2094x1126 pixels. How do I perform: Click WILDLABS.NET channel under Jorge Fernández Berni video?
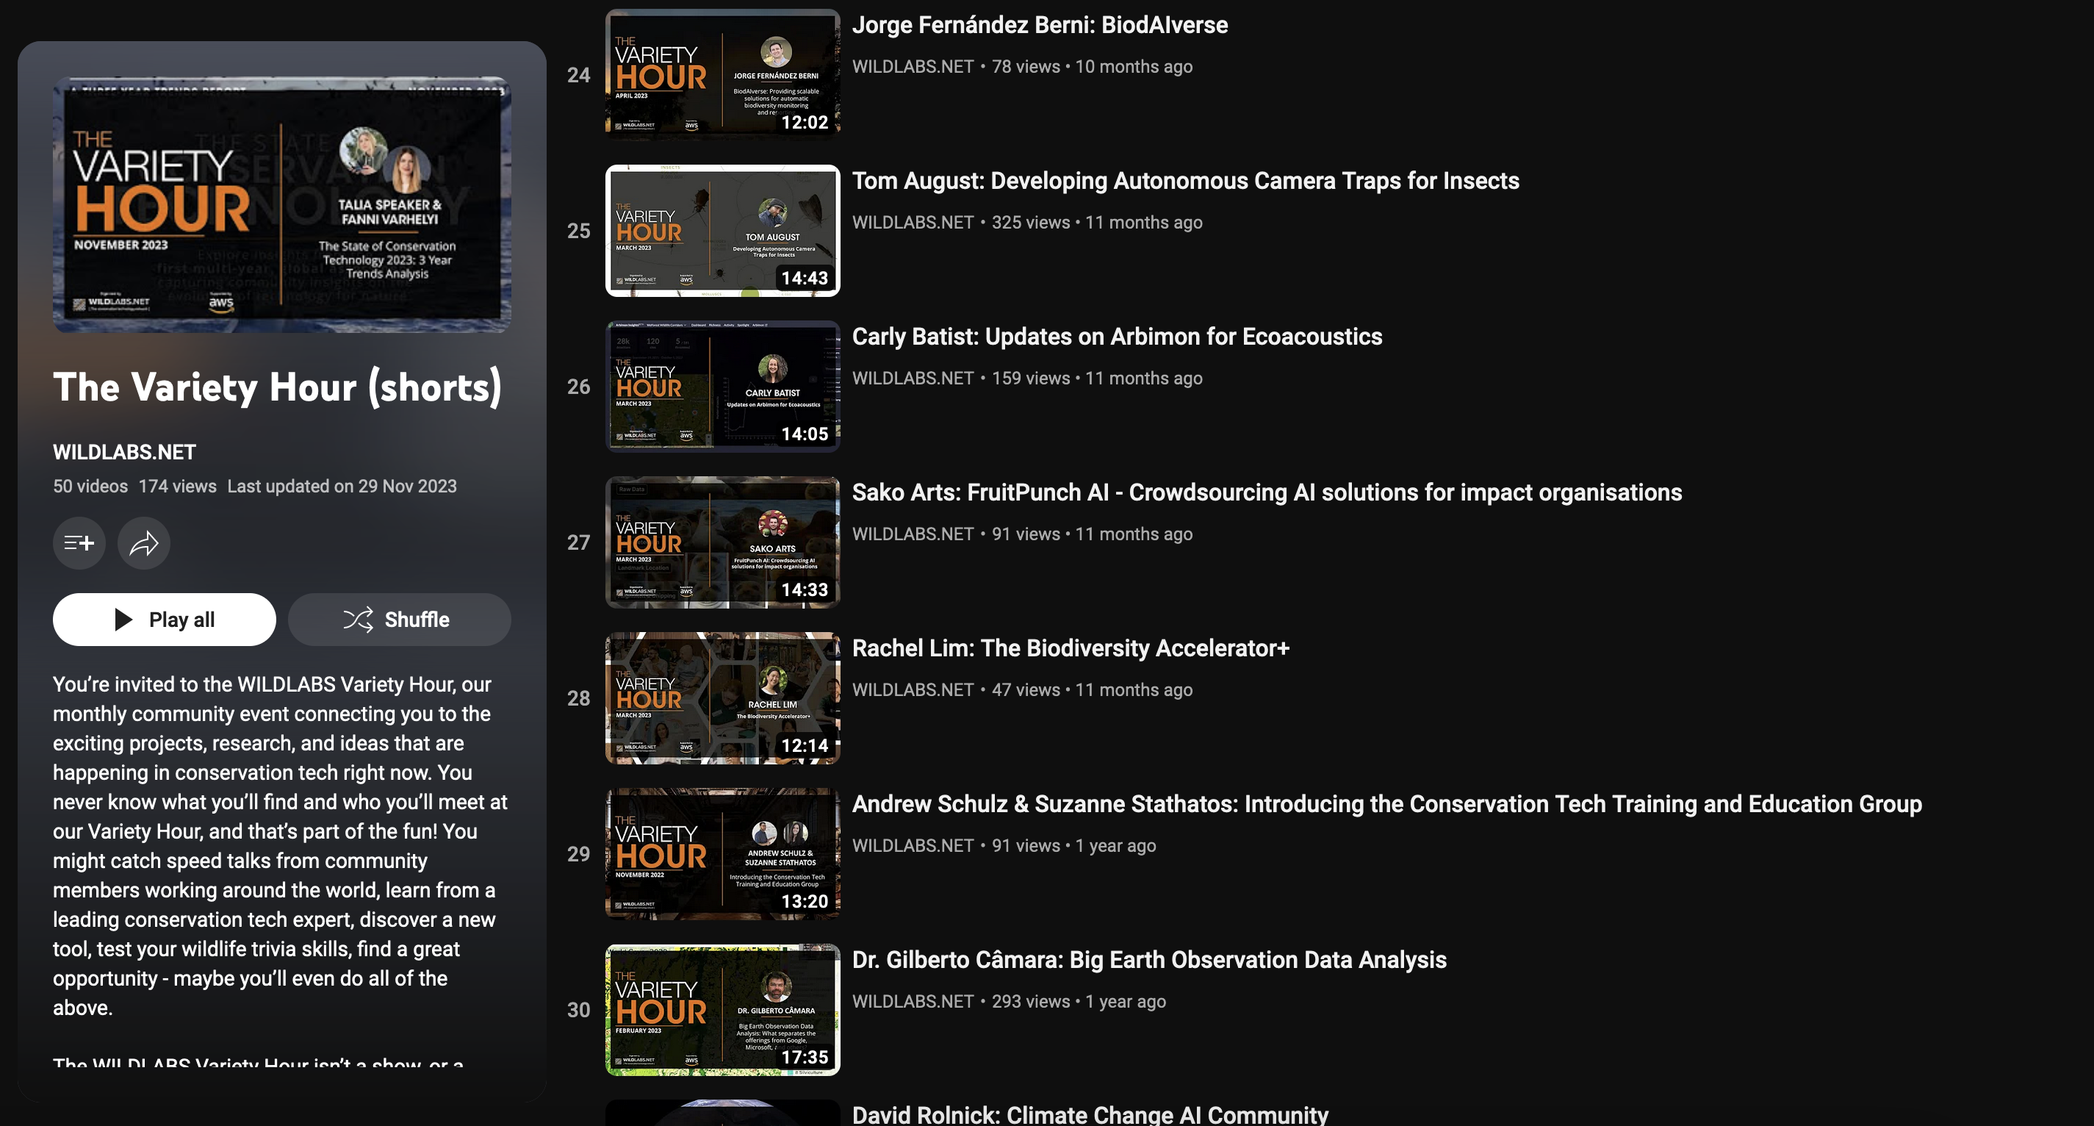(x=913, y=67)
